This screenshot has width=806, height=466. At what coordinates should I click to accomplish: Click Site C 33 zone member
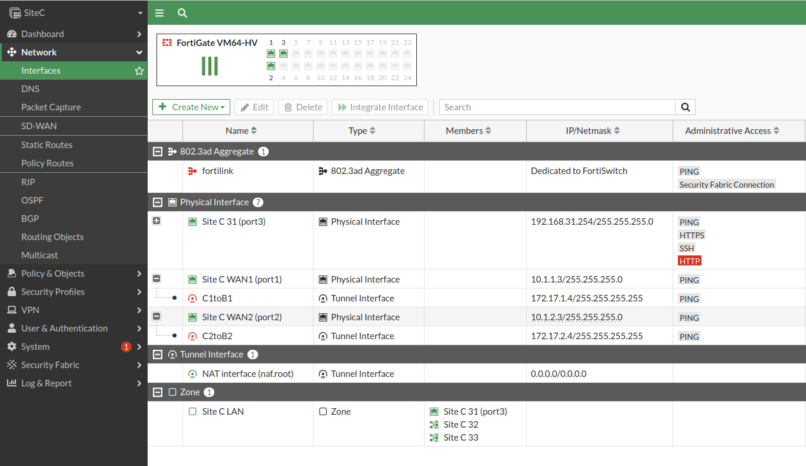[461, 438]
